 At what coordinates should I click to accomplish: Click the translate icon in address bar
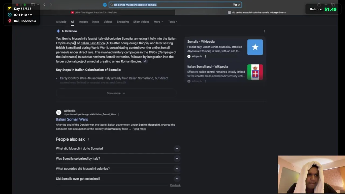235,5
